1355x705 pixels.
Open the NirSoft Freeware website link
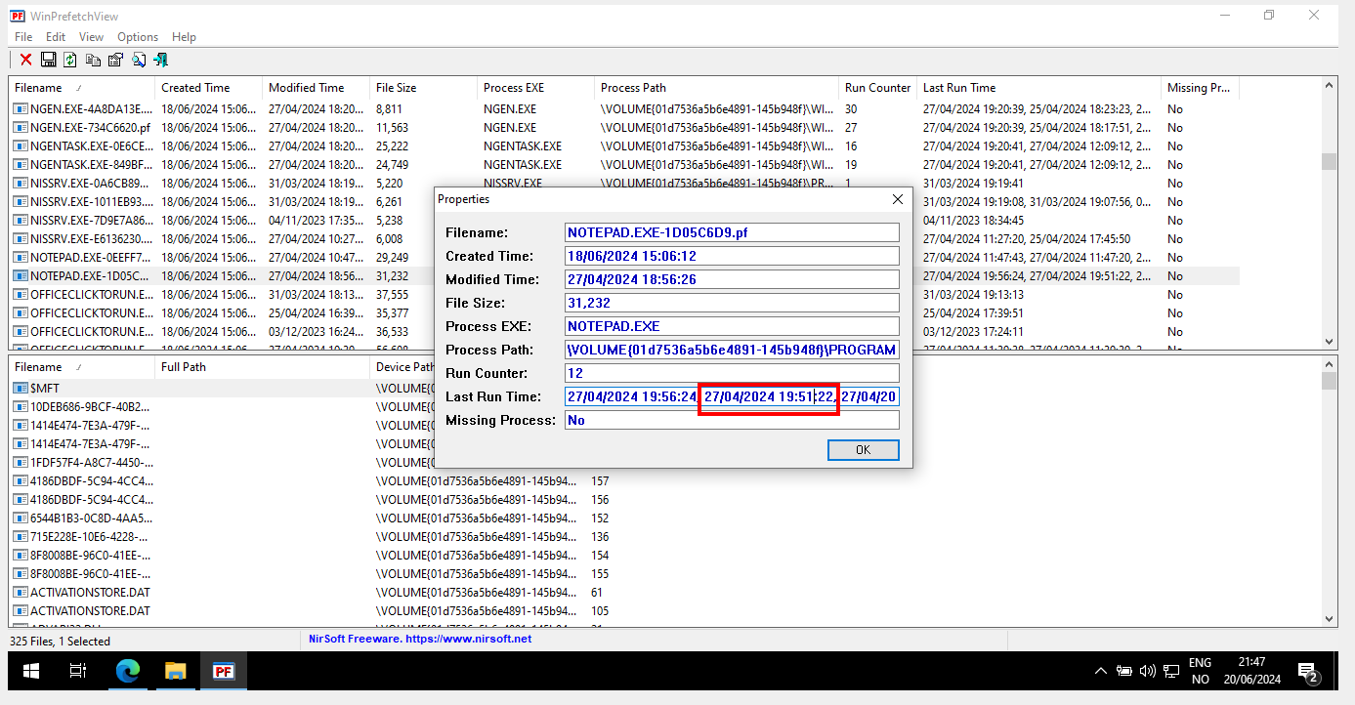420,639
